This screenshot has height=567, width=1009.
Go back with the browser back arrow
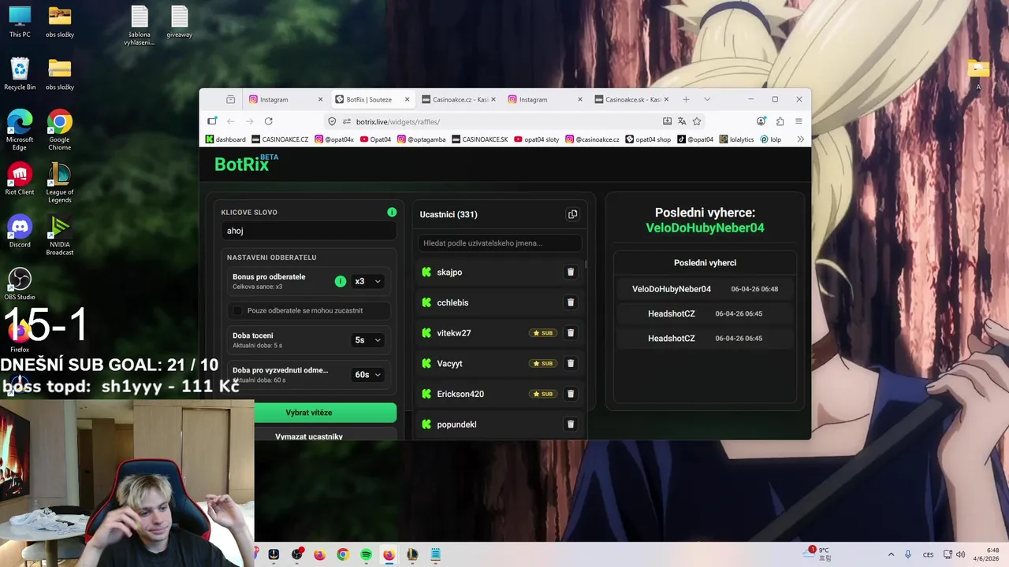pyautogui.click(x=231, y=121)
